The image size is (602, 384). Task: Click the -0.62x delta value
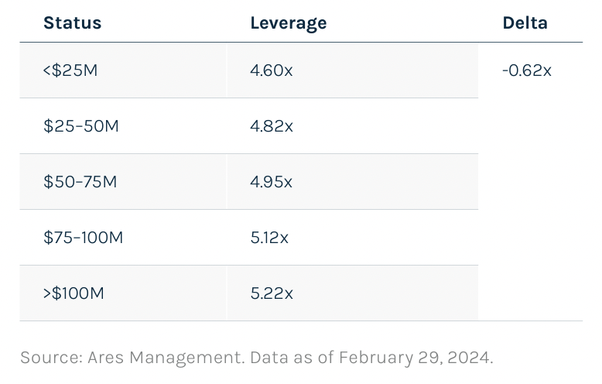click(526, 70)
